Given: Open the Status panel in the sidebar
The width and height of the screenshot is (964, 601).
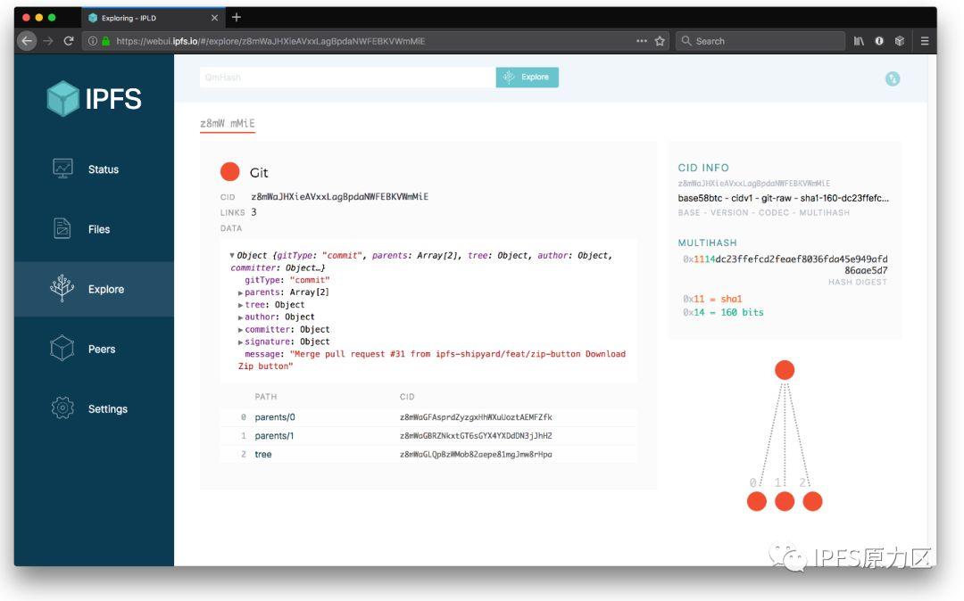Looking at the screenshot, I should pos(103,169).
